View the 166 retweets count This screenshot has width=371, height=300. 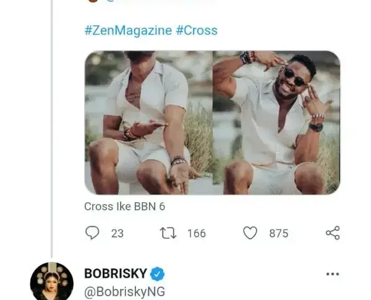[196, 233]
